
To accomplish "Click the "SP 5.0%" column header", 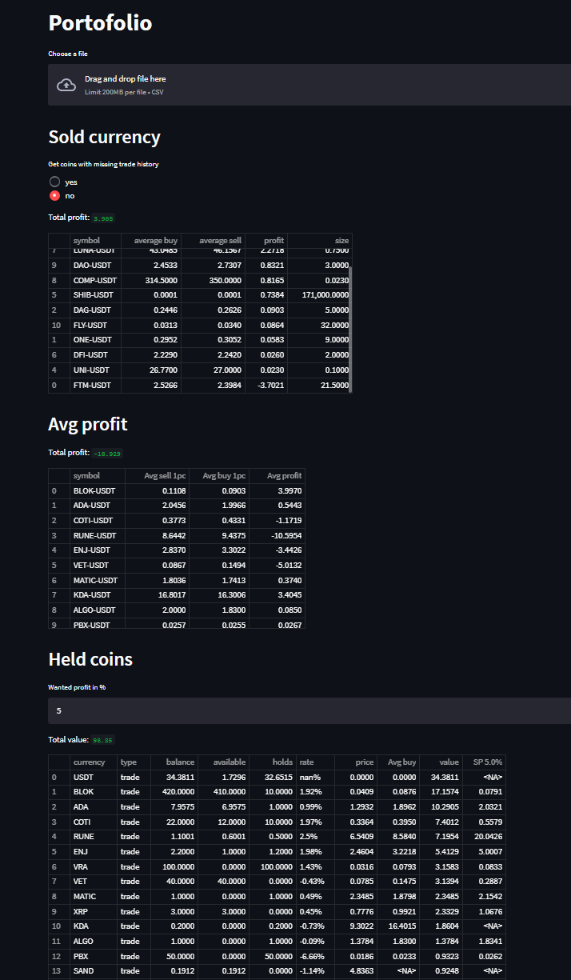I will point(483,762).
